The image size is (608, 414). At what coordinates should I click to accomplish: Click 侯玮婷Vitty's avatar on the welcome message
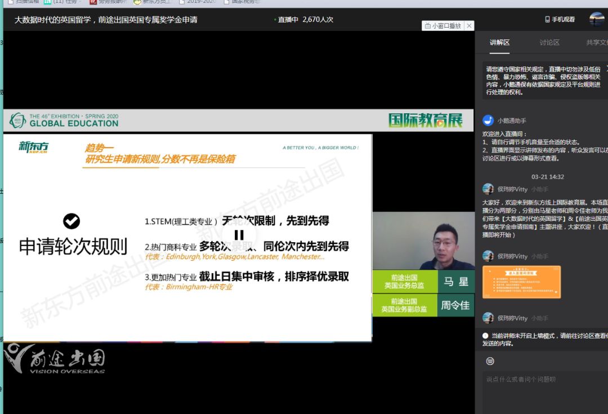(488, 189)
